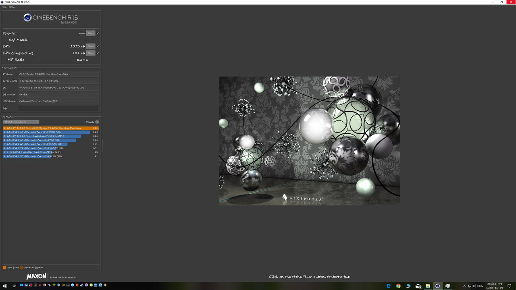Select the Core i7-3720QM ranking row
The height and width of the screenshot is (290, 516).
point(51,144)
